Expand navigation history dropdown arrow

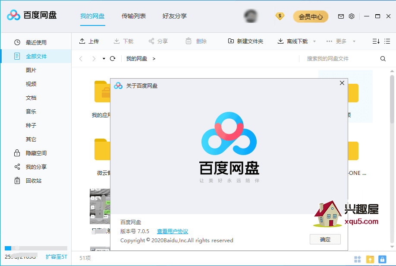point(104,59)
